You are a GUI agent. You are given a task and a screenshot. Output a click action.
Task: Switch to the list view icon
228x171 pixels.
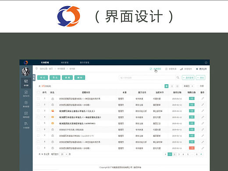pos(172,86)
